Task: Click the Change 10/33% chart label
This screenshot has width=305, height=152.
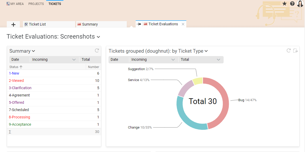Action: click(x=140, y=127)
